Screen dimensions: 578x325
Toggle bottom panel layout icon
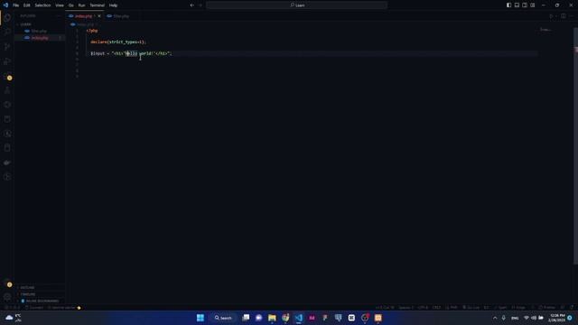(517, 5)
